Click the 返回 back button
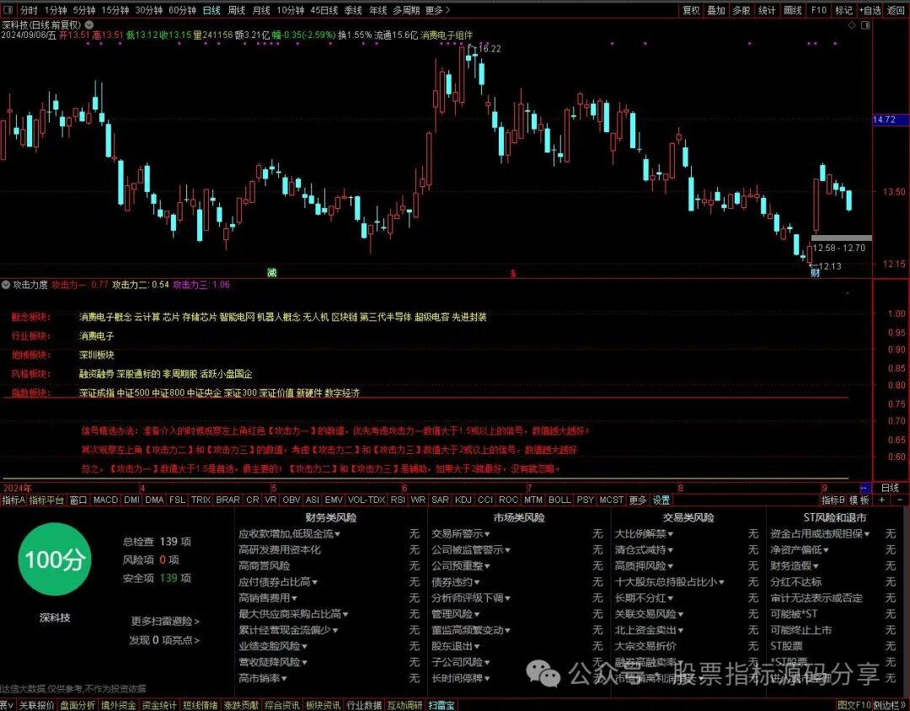This screenshot has width=910, height=711. (x=896, y=10)
